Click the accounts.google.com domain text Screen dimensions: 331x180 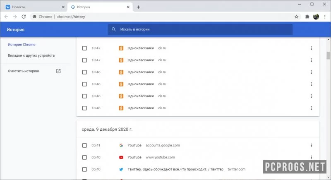tap(163, 145)
